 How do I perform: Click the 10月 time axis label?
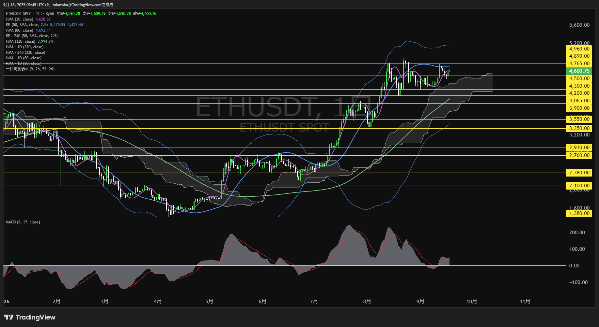click(472, 301)
